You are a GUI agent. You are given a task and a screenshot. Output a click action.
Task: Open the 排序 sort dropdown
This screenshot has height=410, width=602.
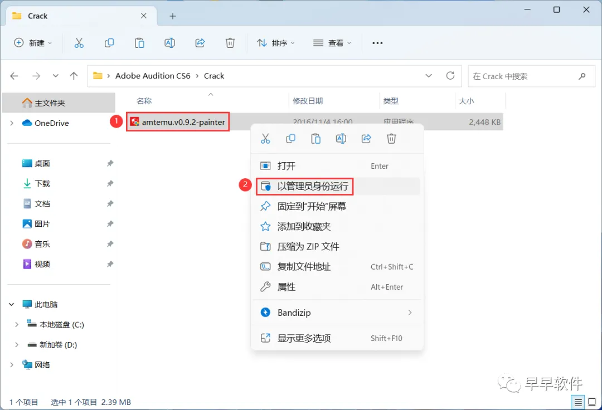[276, 43]
